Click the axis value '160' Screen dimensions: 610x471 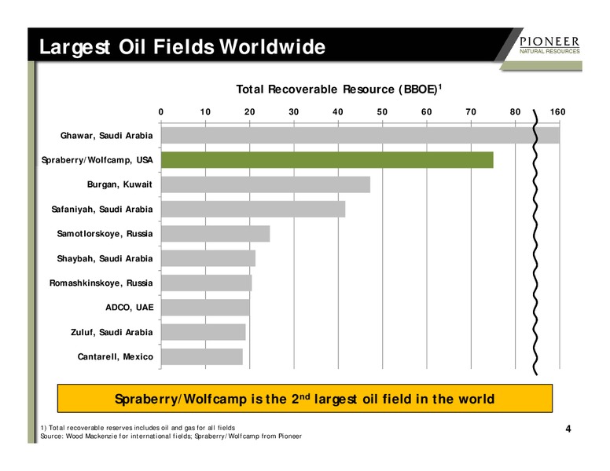coord(558,112)
